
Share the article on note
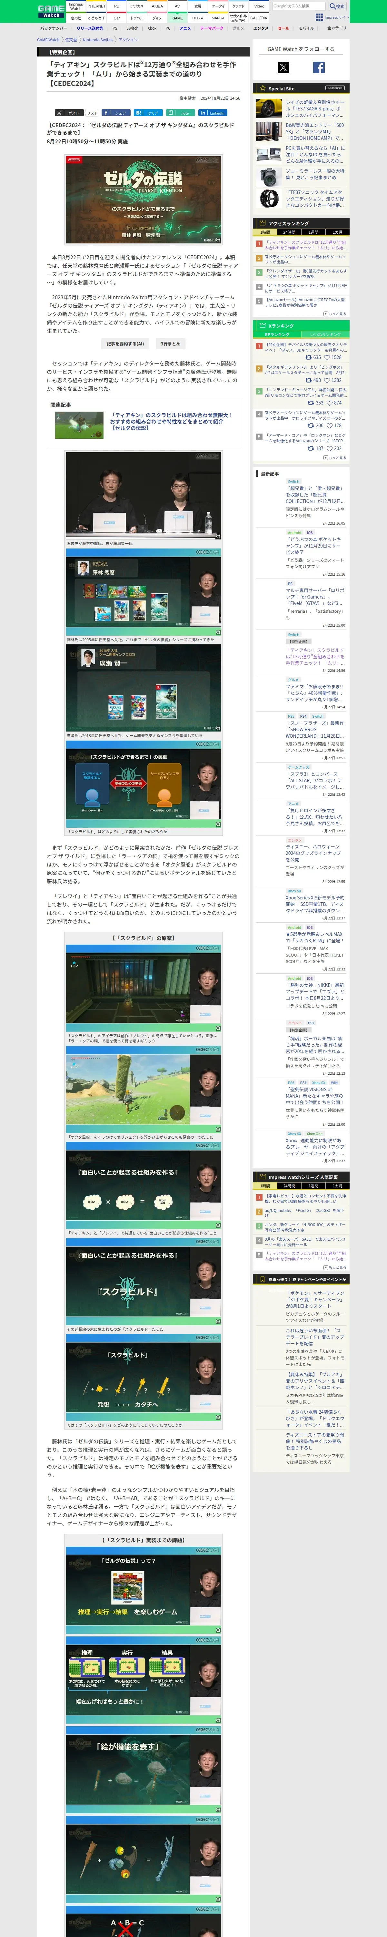coord(180,113)
